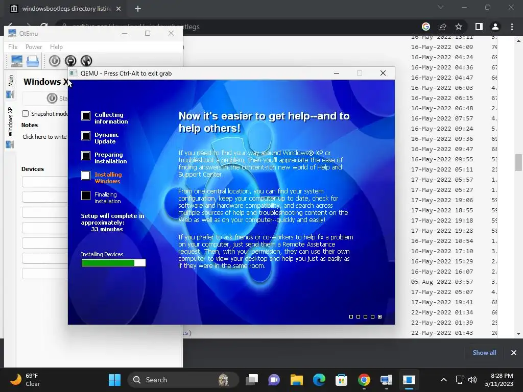
Task: Enable the Snapshot mode checkbox
Action: click(26, 114)
